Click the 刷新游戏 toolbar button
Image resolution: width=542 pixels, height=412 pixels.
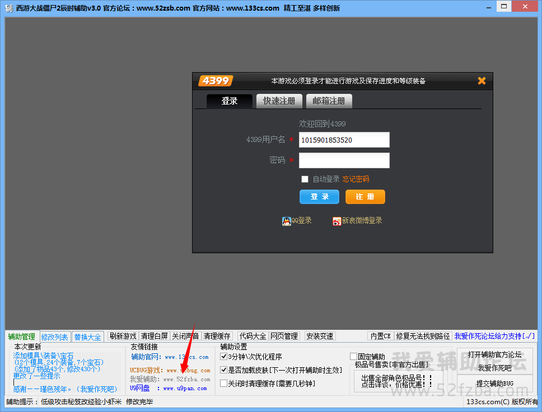point(123,337)
